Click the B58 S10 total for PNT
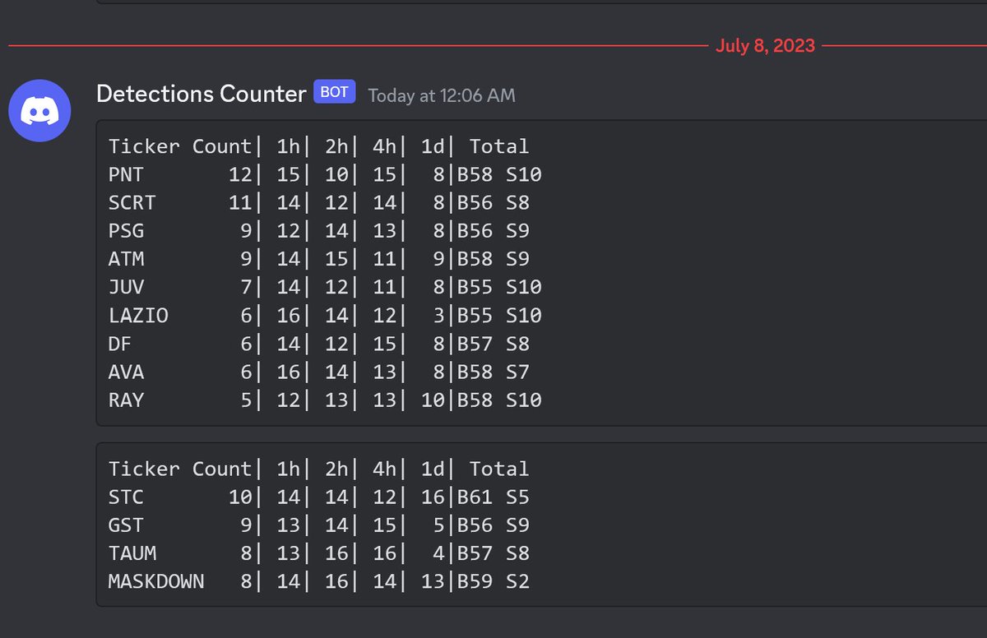Viewport: 987px width, 638px height. pos(499,174)
